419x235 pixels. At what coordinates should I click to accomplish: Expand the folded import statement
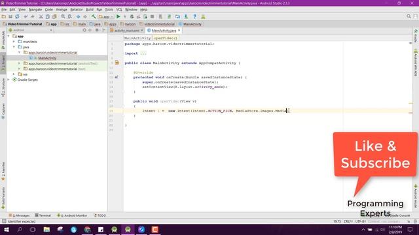click(x=143, y=54)
